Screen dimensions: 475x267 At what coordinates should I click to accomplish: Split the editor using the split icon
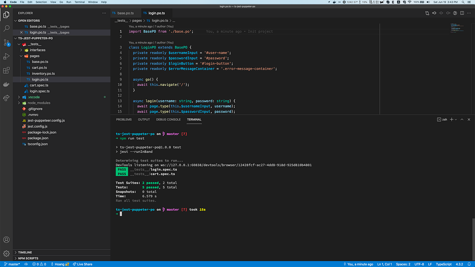(x=462, y=13)
